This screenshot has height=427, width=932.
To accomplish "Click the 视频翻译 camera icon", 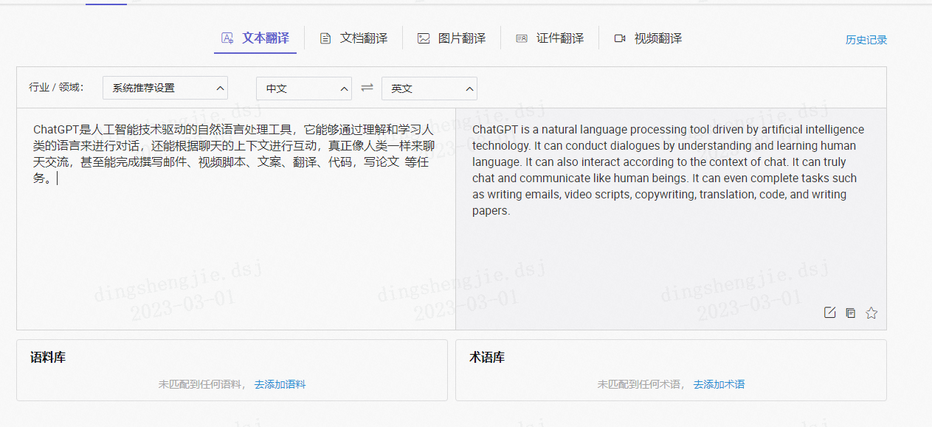I will (x=620, y=38).
